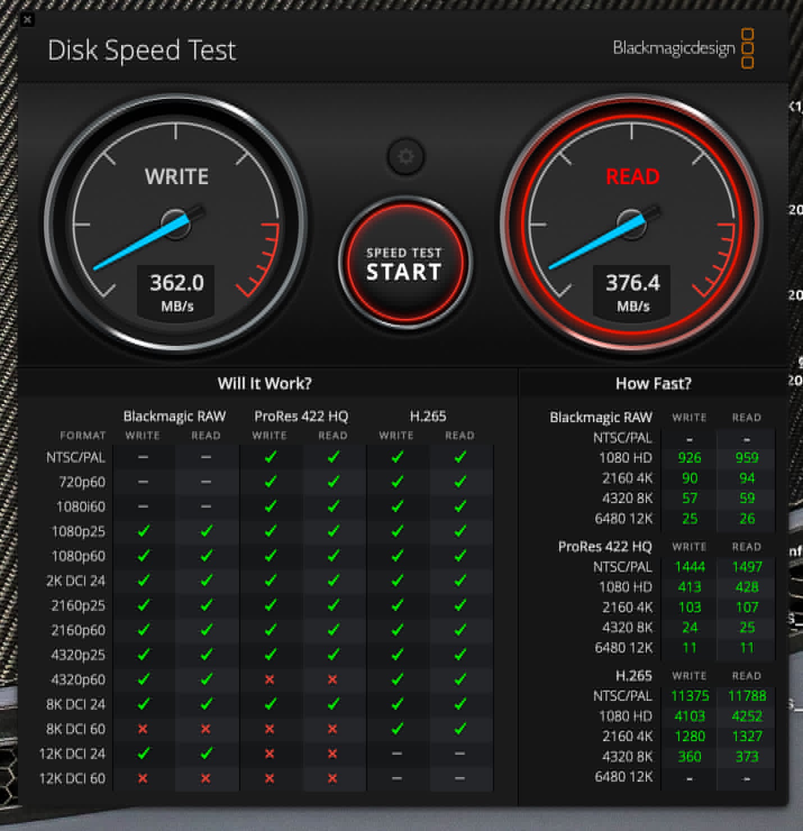803x831 pixels.
Task: Click ProRes 422 HQ header in Will It Work
Action: click(301, 416)
